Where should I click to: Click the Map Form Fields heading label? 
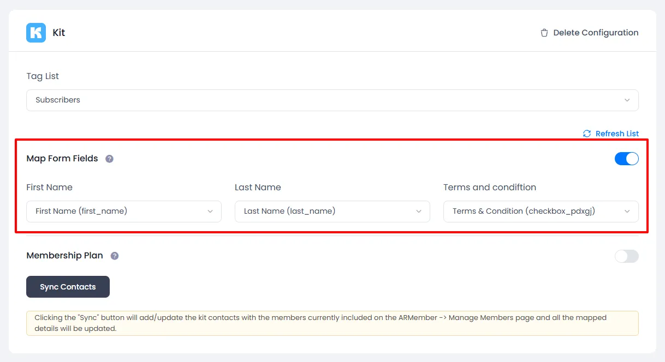[x=62, y=159]
